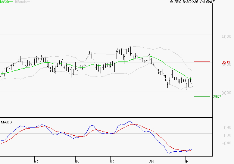This screenshot has height=164, width=234.
Task: Click the red 3512 resistance level label
Action: [x=226, y=62]
